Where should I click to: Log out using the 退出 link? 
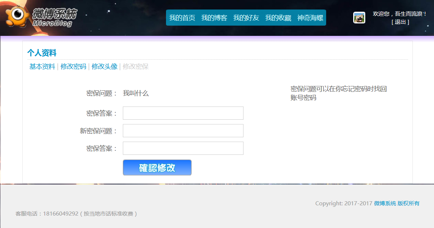(x=400, y=22)
